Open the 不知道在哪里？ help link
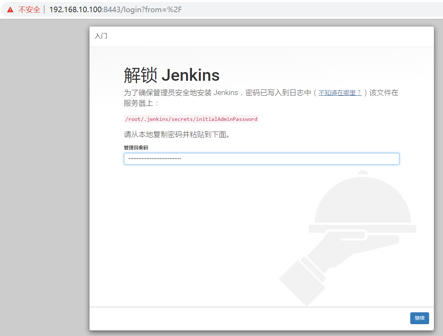Screen dimensions: 443x336 tap(340, 93)
